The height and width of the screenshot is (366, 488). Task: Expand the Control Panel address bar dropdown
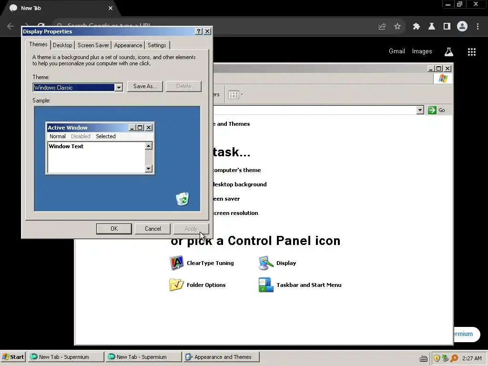420,110
